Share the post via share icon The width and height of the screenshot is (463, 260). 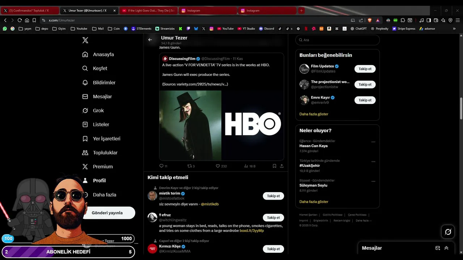pos(282,166)
